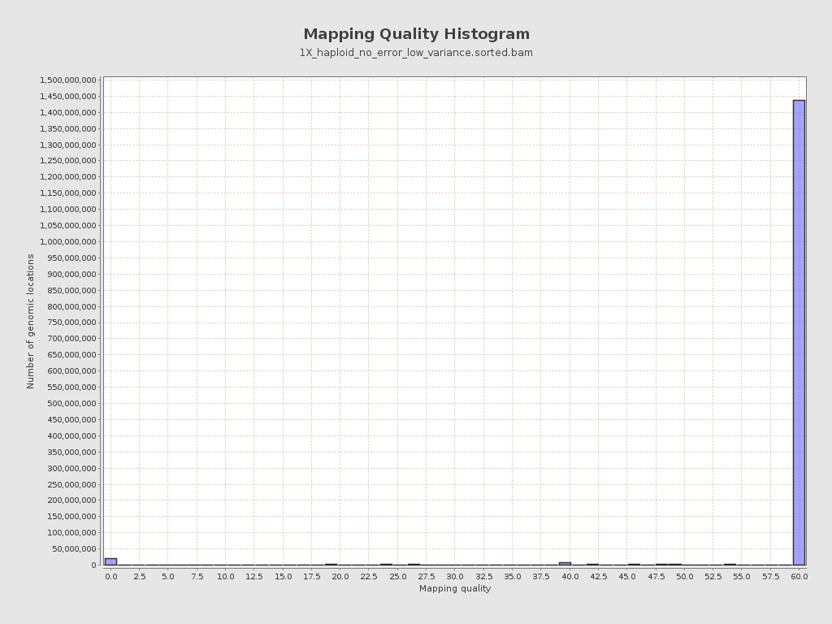Select the small bar near mapping quality 40

pyautogui.click(x=565, y=564)
